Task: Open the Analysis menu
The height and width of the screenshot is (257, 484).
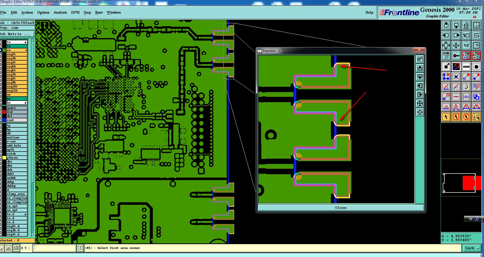Action: pyautogui.click(x=60, y=12)
